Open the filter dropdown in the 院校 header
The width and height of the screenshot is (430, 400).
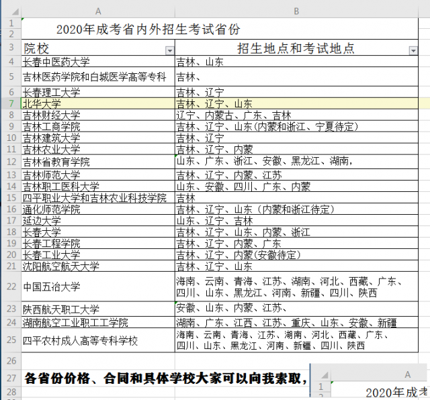tap(169, 50)
